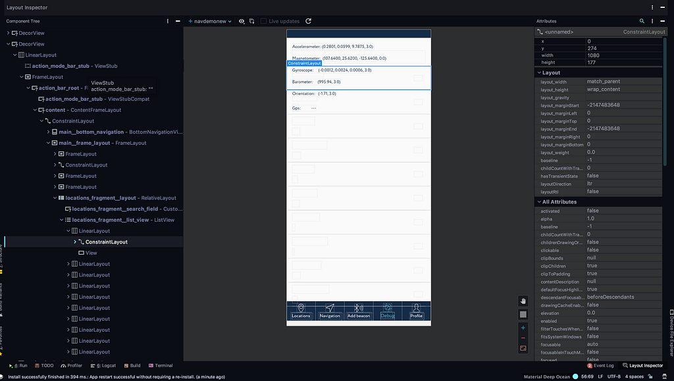This screenshot has height=381, width=674.
Task: Click the Layout Inspector tab at the bottom
Action: tap(642, 366)
